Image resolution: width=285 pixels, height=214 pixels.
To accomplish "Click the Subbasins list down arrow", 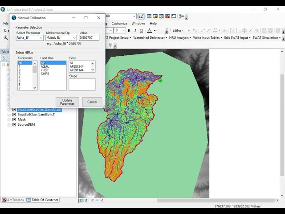I will tap(35, 88).
